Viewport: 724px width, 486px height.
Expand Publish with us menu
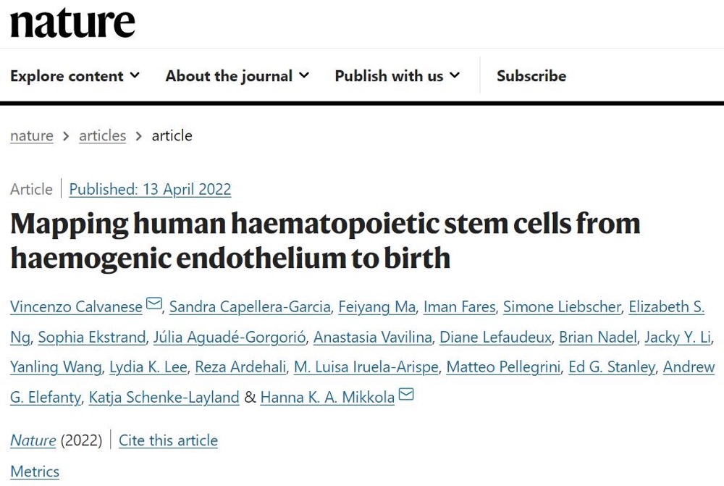click(397, 76)
